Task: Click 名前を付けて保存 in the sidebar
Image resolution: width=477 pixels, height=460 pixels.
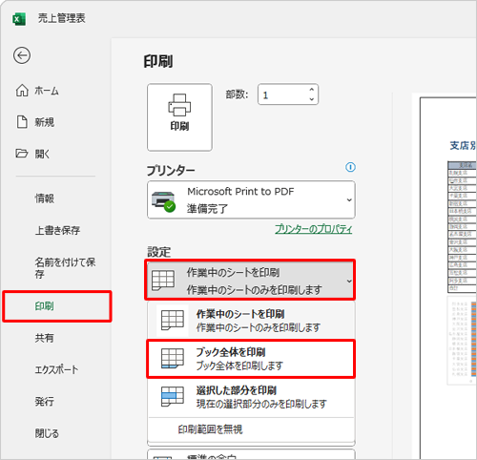Action: tap(65, 268)
